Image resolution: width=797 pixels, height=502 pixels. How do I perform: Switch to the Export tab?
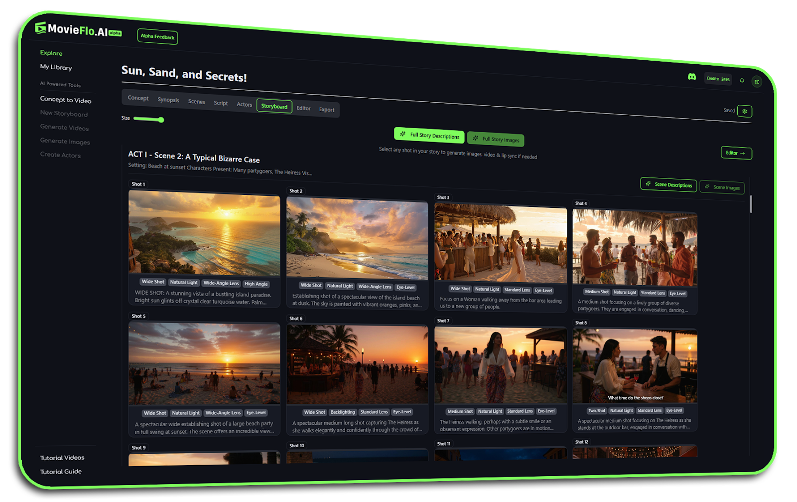coord(327,110)
